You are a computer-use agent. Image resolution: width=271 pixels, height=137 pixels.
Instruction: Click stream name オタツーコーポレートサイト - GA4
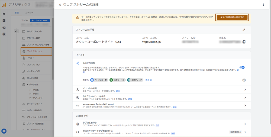click(98, 42)
